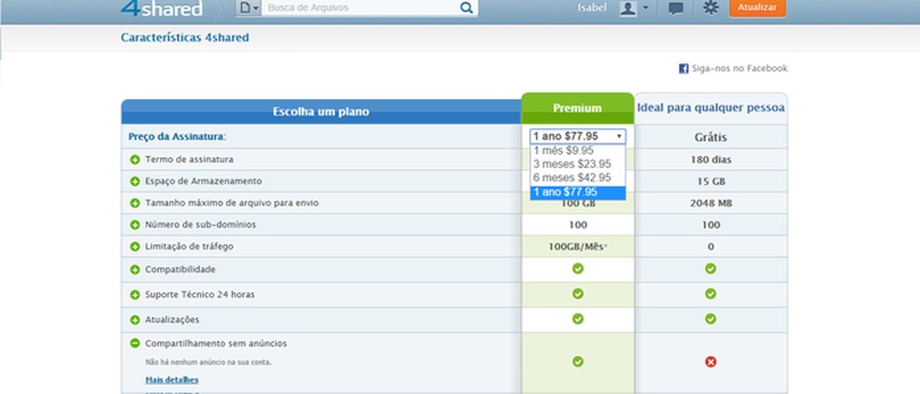Click the Características 4shared page title
This screenshot has height=394, width=920.
[x=185, y=37]
